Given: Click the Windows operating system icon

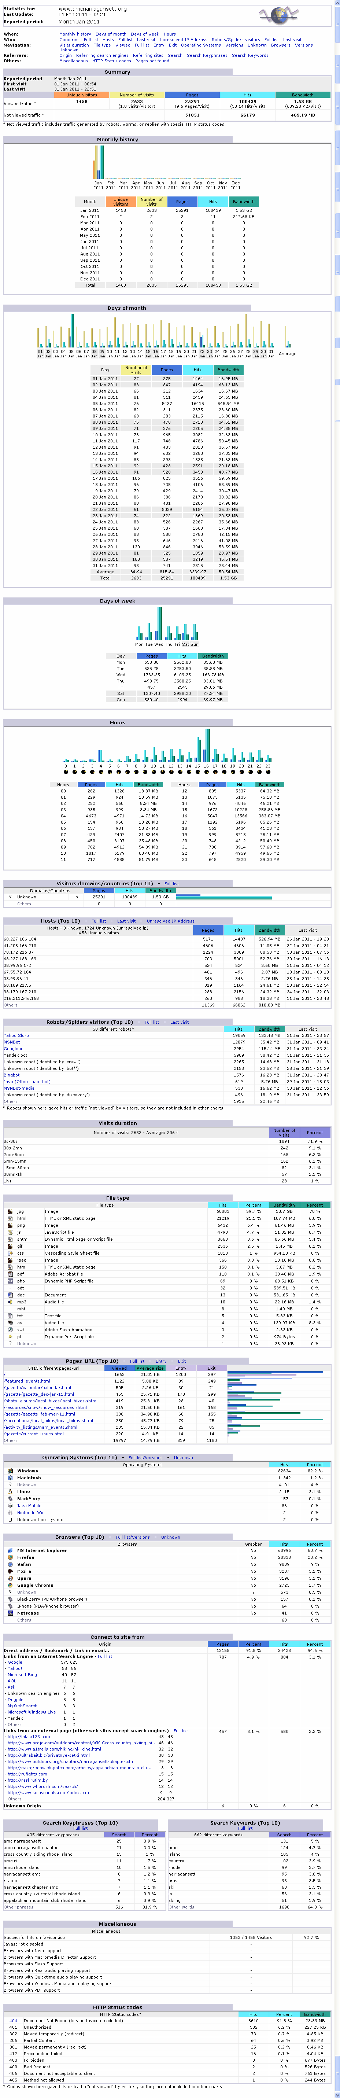Looking at the screenshot, I should tap(10, 1471).
